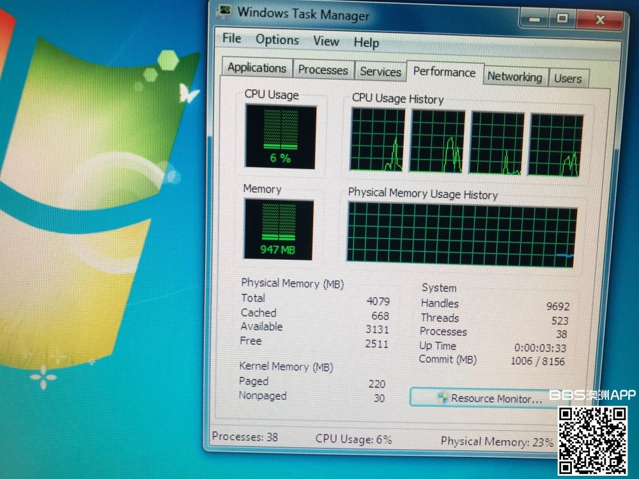
Task: Open the Options menu
Action: coord(277,40)
